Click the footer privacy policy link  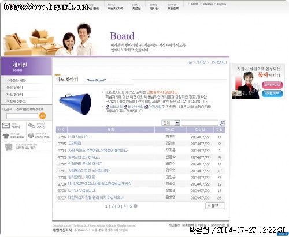181,225
